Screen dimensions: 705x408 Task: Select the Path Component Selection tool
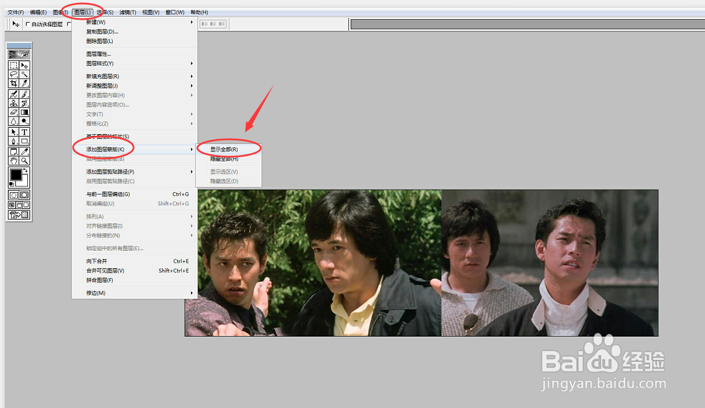coord(13,132)
